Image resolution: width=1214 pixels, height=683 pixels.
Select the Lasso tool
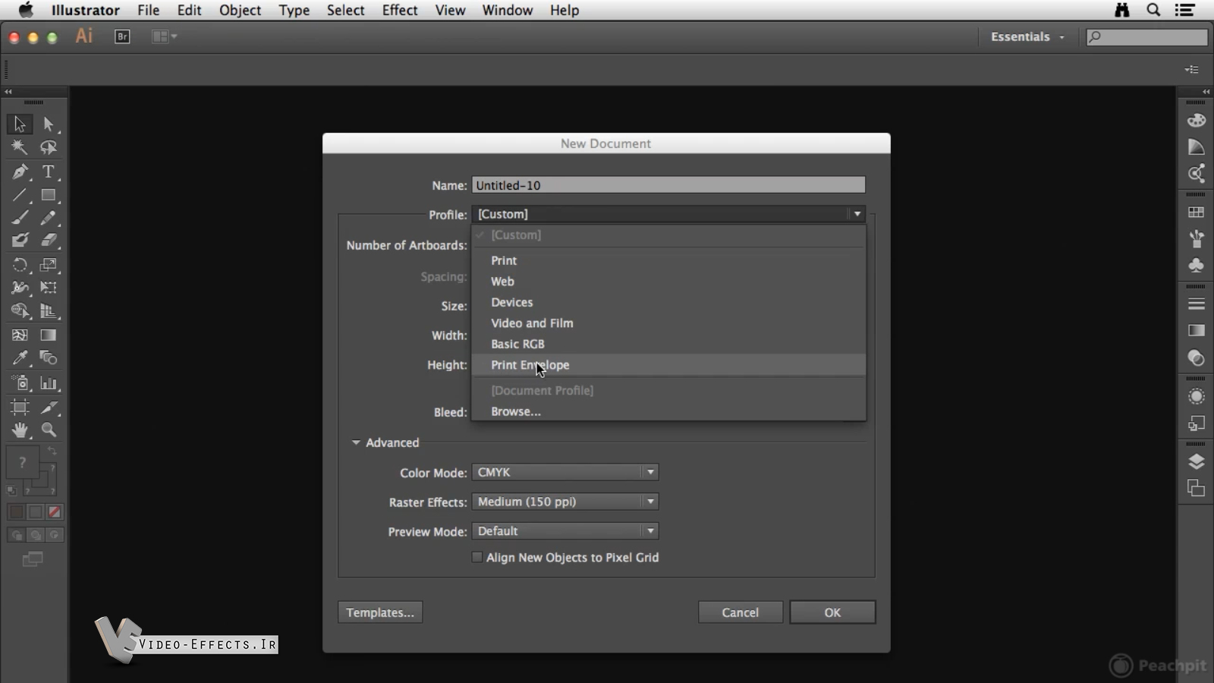(49, 147)
